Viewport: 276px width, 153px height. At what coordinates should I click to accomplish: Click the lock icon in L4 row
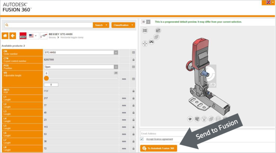134,120
